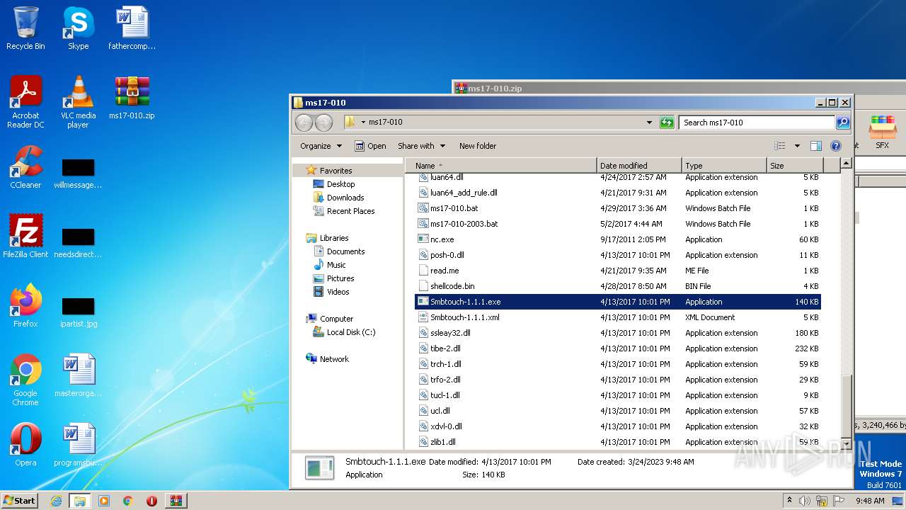
Task: Select the Acrobat Reader DC desktop icon
Action: click(x=25, y=102)
